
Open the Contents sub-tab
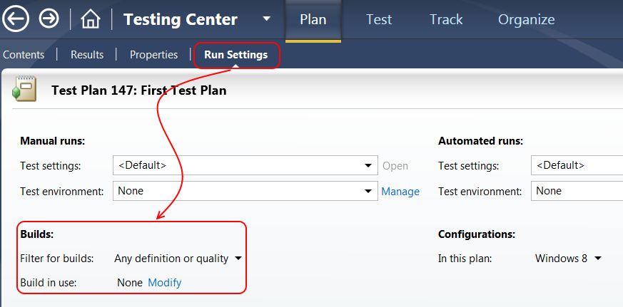pos(24,55)
